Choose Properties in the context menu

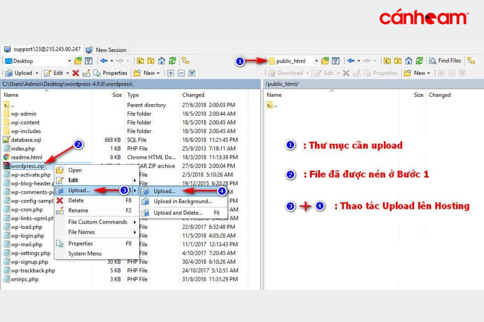pyautogui.click(x=96, y=244)
